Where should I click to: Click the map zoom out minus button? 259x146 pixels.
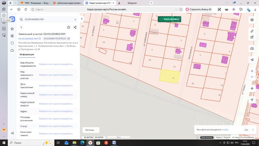point(252,77)
